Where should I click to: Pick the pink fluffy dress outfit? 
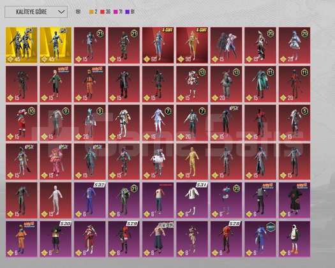pyautogui.click(x=56, y=161)
